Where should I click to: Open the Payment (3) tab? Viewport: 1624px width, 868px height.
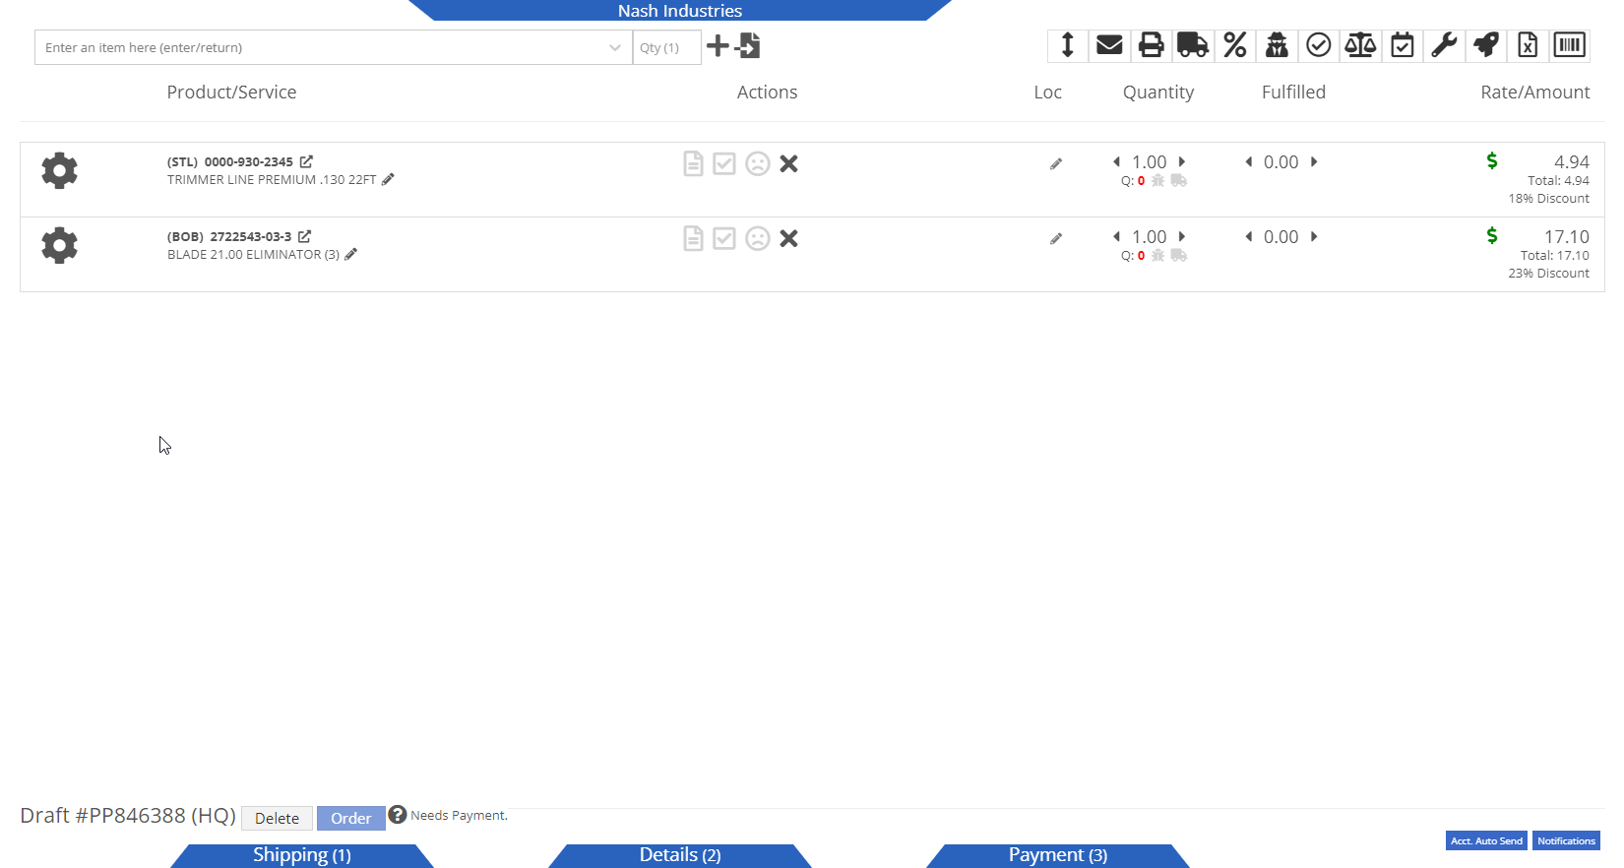pyautogui.click(x=1058, y=855)
